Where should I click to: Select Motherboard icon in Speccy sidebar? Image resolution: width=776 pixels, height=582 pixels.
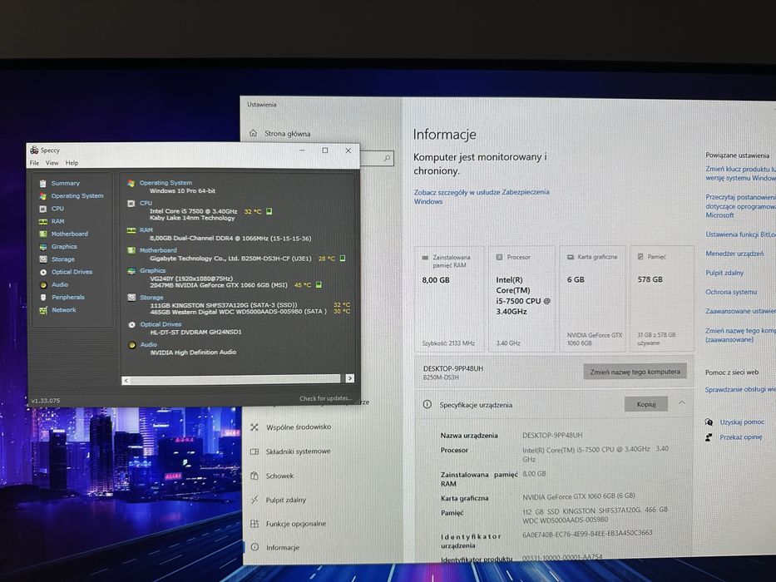43,234
